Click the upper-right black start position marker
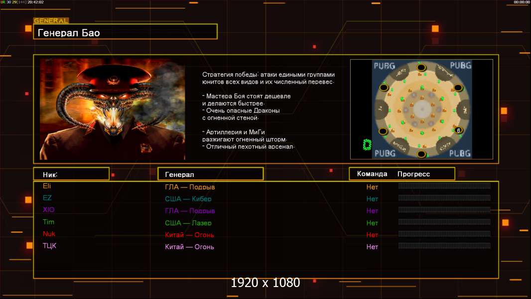Image resolution: width=531 pixels, height=299 pixels. coord(458,88)
